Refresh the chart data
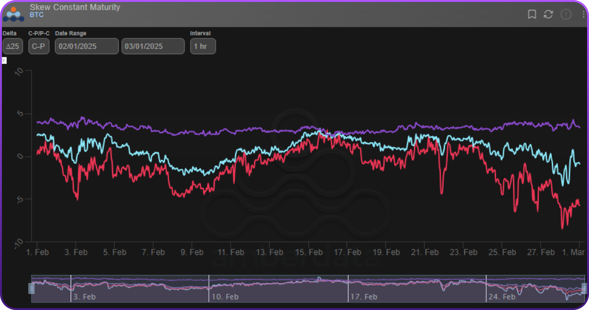589x310 pixels. [x=548, y=14]
